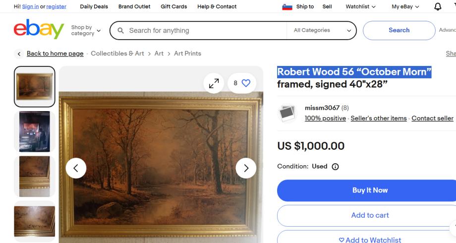Open the Daily Deals page
Image resolution: width=456 pixels, height=243 pixels.
tap(93, 6)
